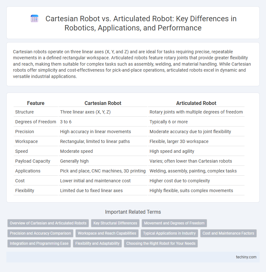This screenshot has height=272, width=266.
Task: Click the 'Flexibility' row label
Action: click(25, 191)
